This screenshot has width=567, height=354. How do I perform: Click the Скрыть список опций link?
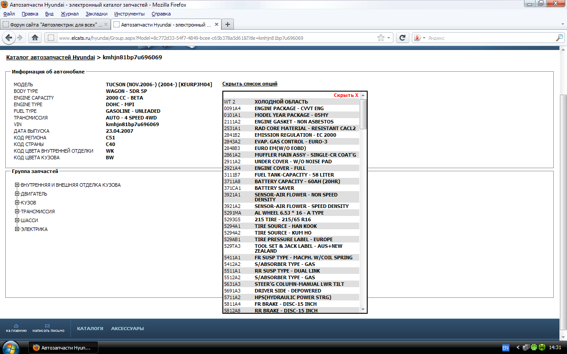click(250, 84)
